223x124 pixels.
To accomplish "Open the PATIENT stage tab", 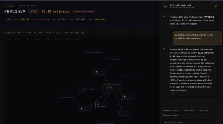I will pos(63,19).
